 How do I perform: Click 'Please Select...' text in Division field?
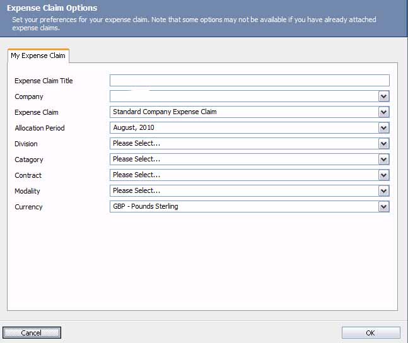(x=136, y=144)
